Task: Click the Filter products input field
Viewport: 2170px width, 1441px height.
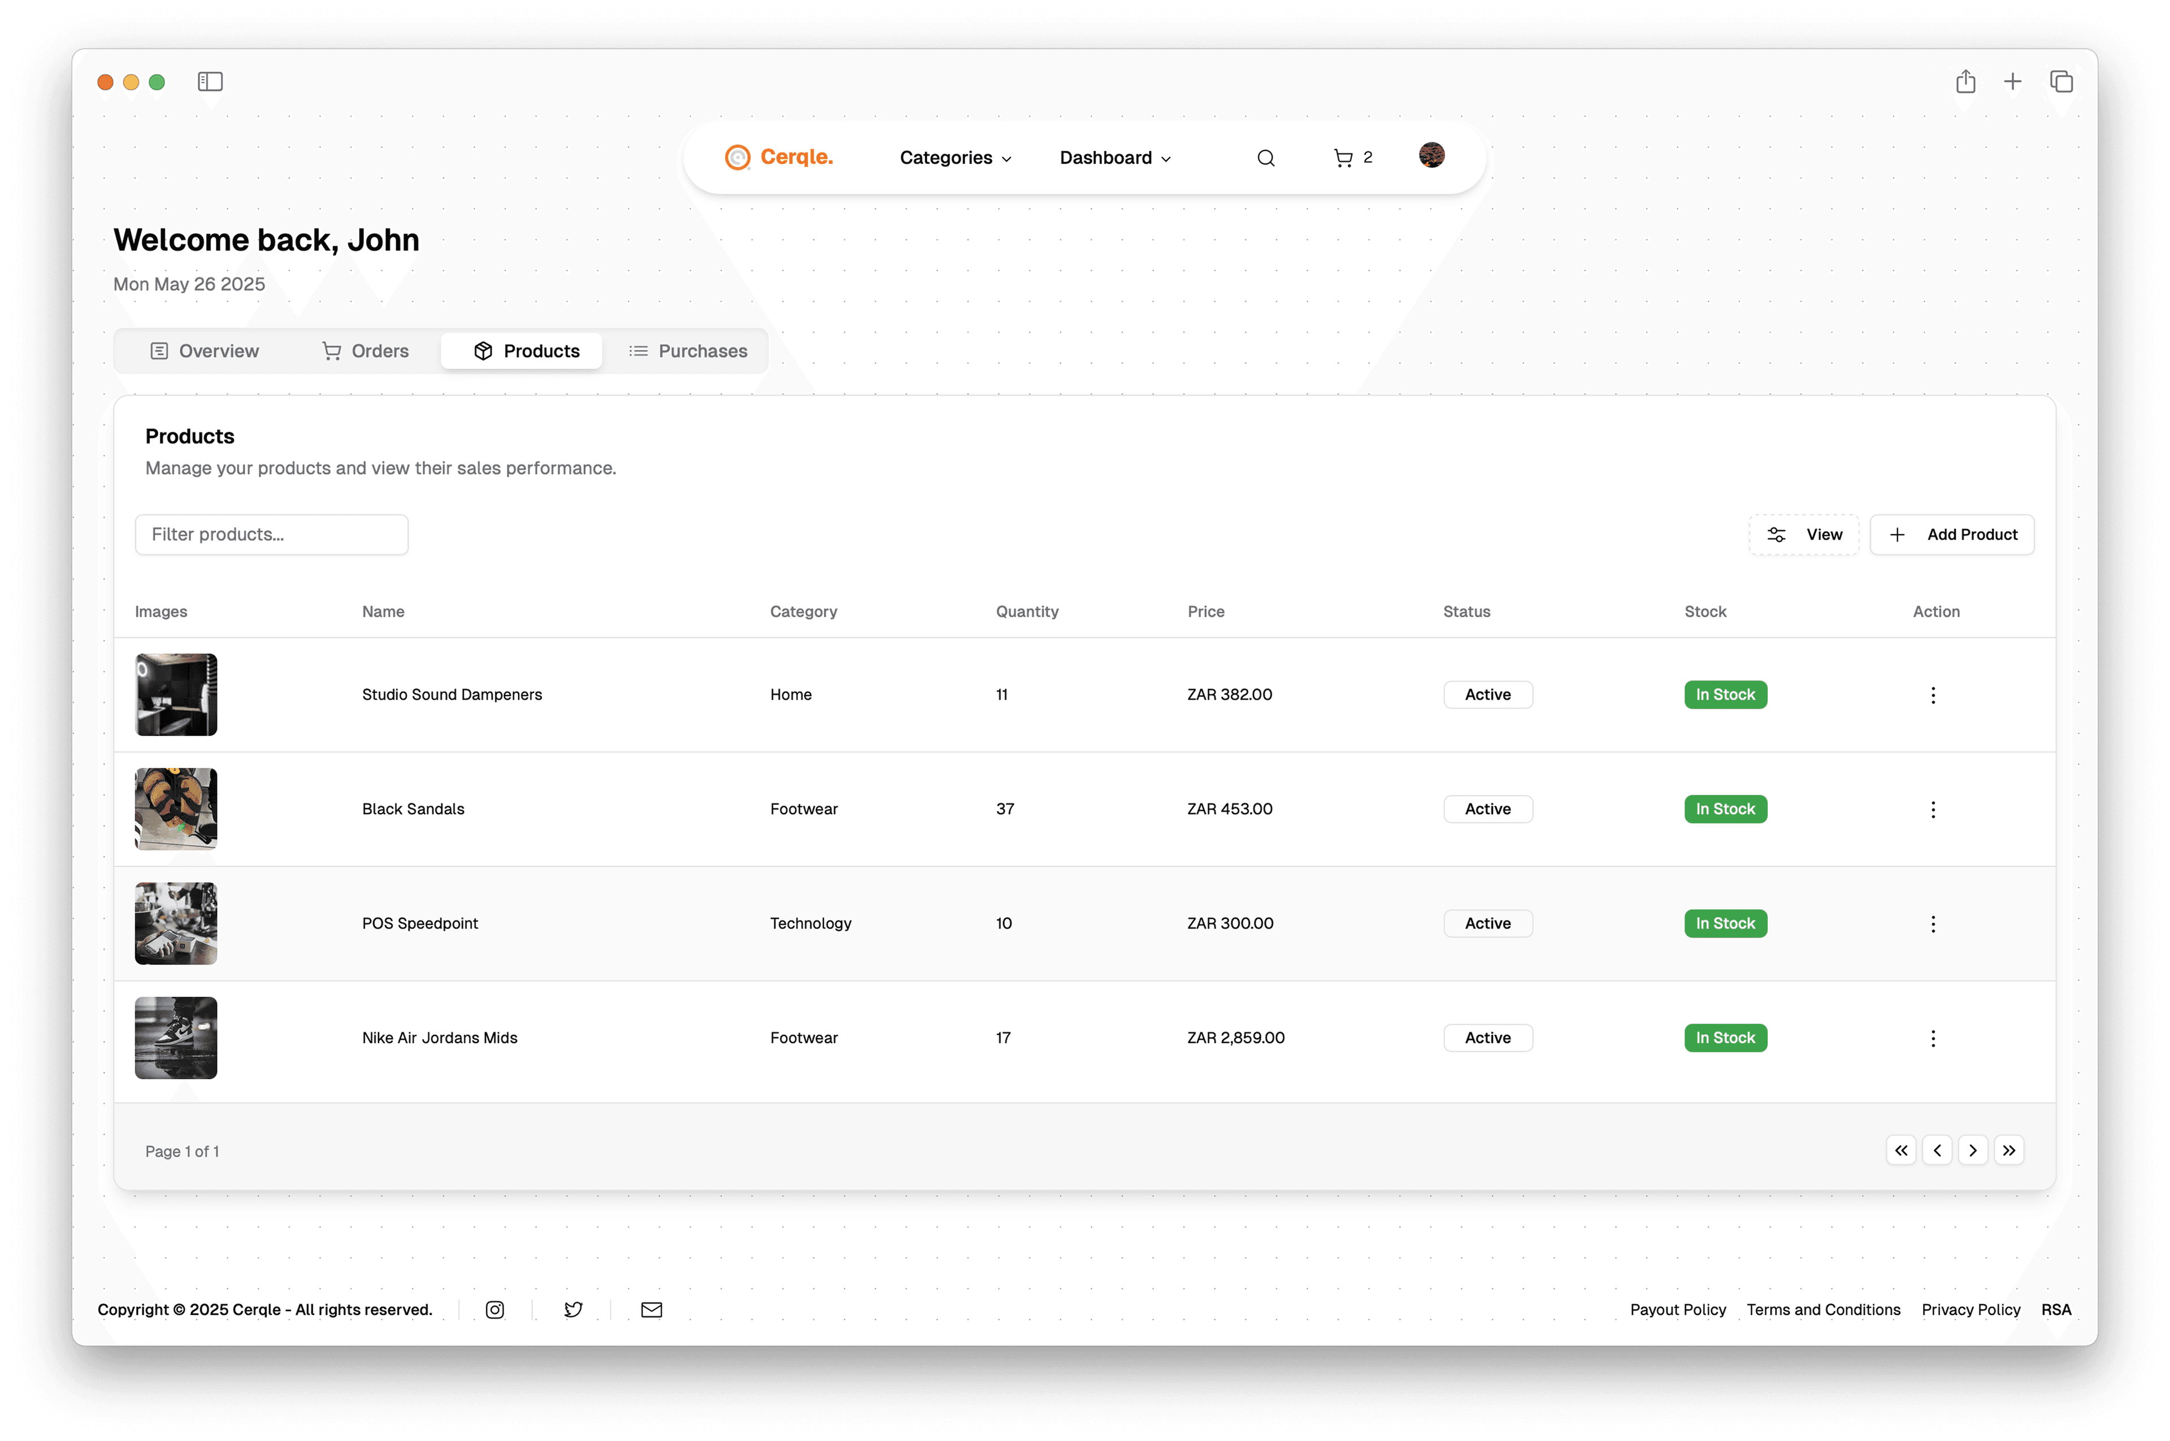Action: (x=271, y=535)
